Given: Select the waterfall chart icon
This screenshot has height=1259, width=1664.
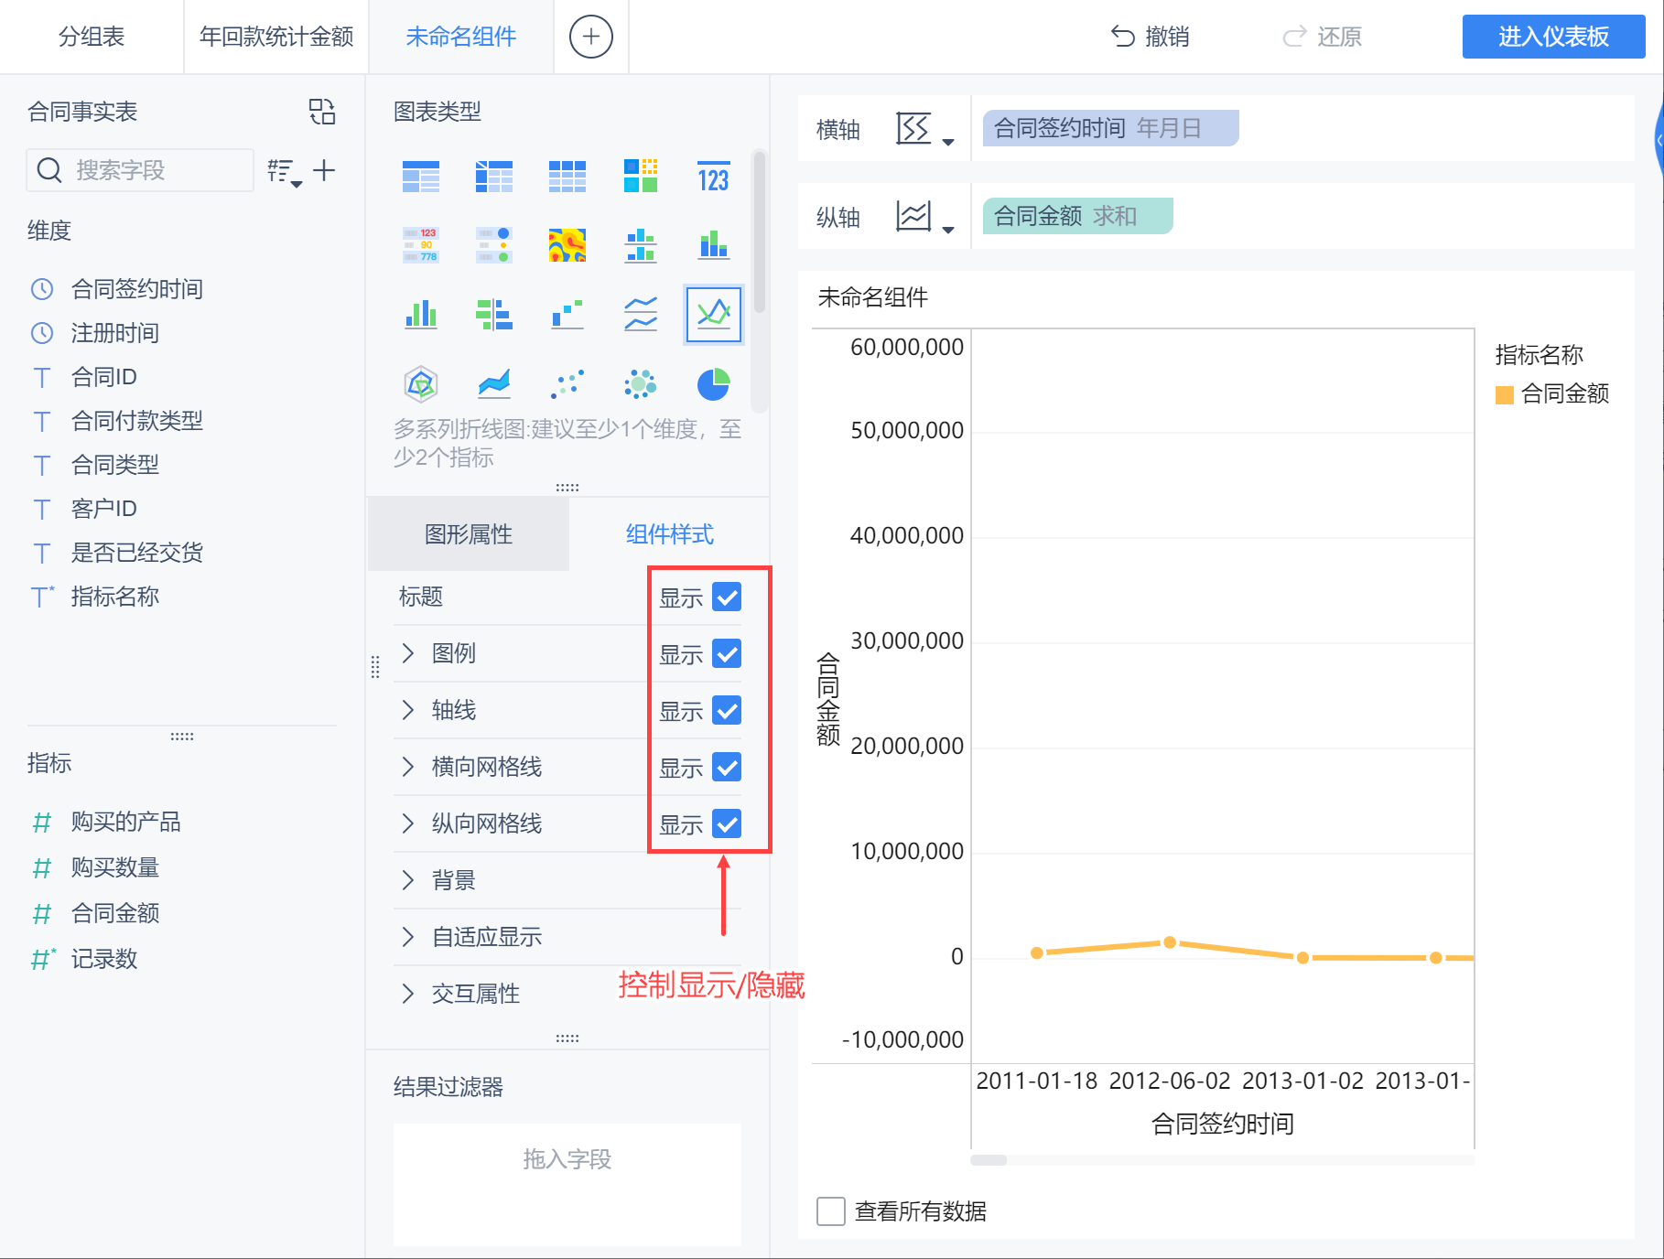Looking at the screenshot, I should 567,314.
